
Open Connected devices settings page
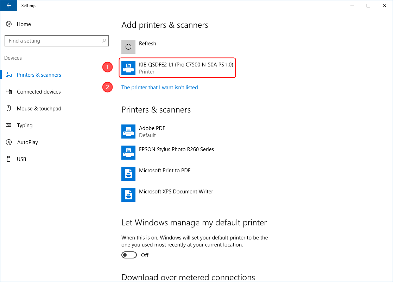39,92
